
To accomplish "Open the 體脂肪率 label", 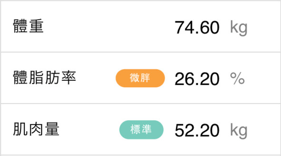I will point(45,78).
